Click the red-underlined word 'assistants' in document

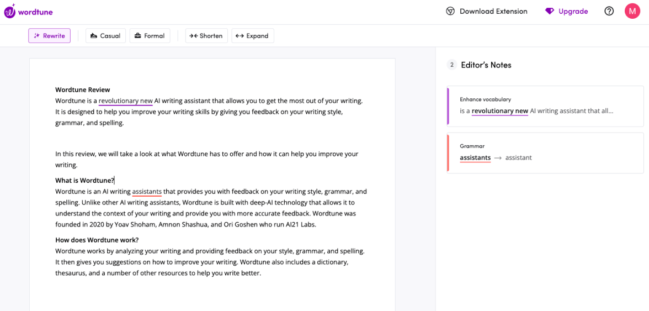tap(147, 192)
